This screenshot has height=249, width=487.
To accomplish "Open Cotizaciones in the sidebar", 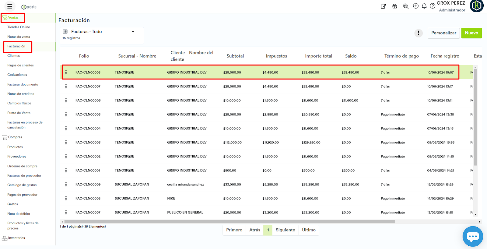I will pyautogui.click(x=17, y=75).
